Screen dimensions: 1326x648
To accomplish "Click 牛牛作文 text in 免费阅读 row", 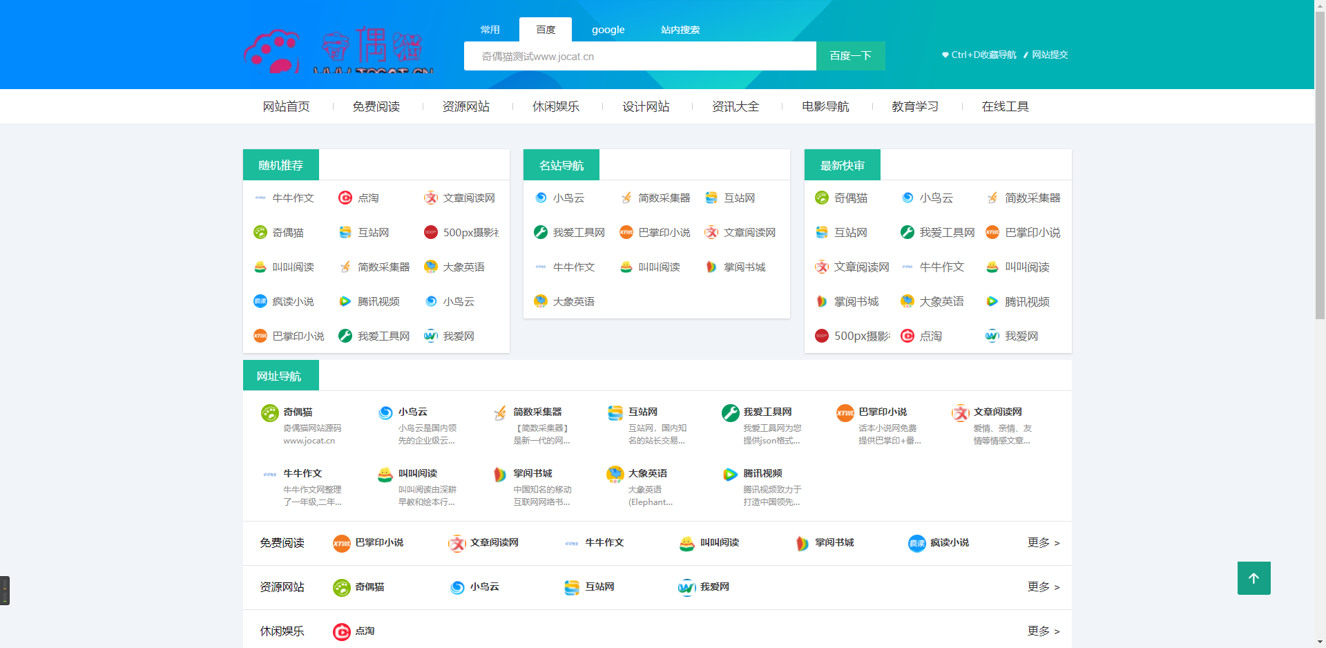I will tap(604, 543).
